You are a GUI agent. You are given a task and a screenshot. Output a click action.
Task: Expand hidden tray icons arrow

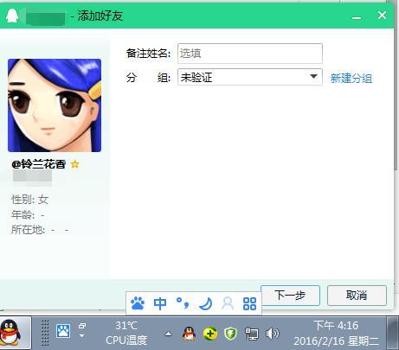coord(168,334)
